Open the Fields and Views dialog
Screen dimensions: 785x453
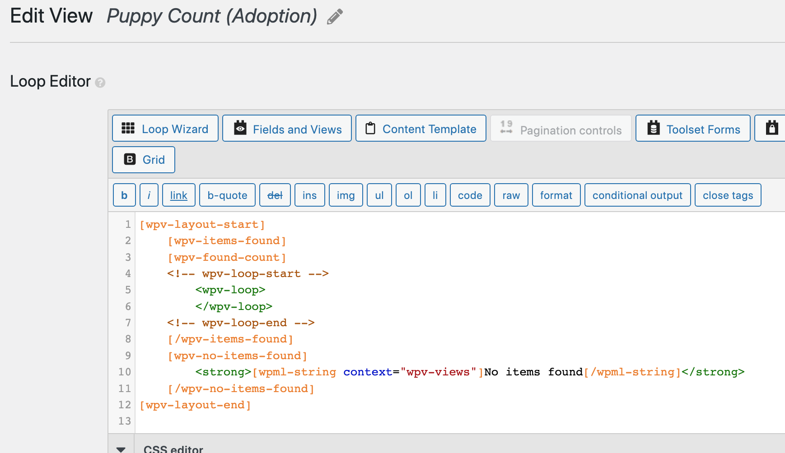click(x=287, y=129)
